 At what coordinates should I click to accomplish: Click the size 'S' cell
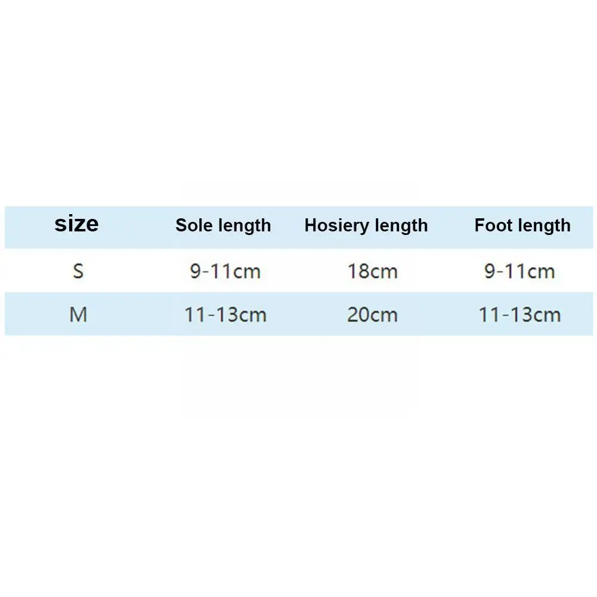[x=78, y=271]
